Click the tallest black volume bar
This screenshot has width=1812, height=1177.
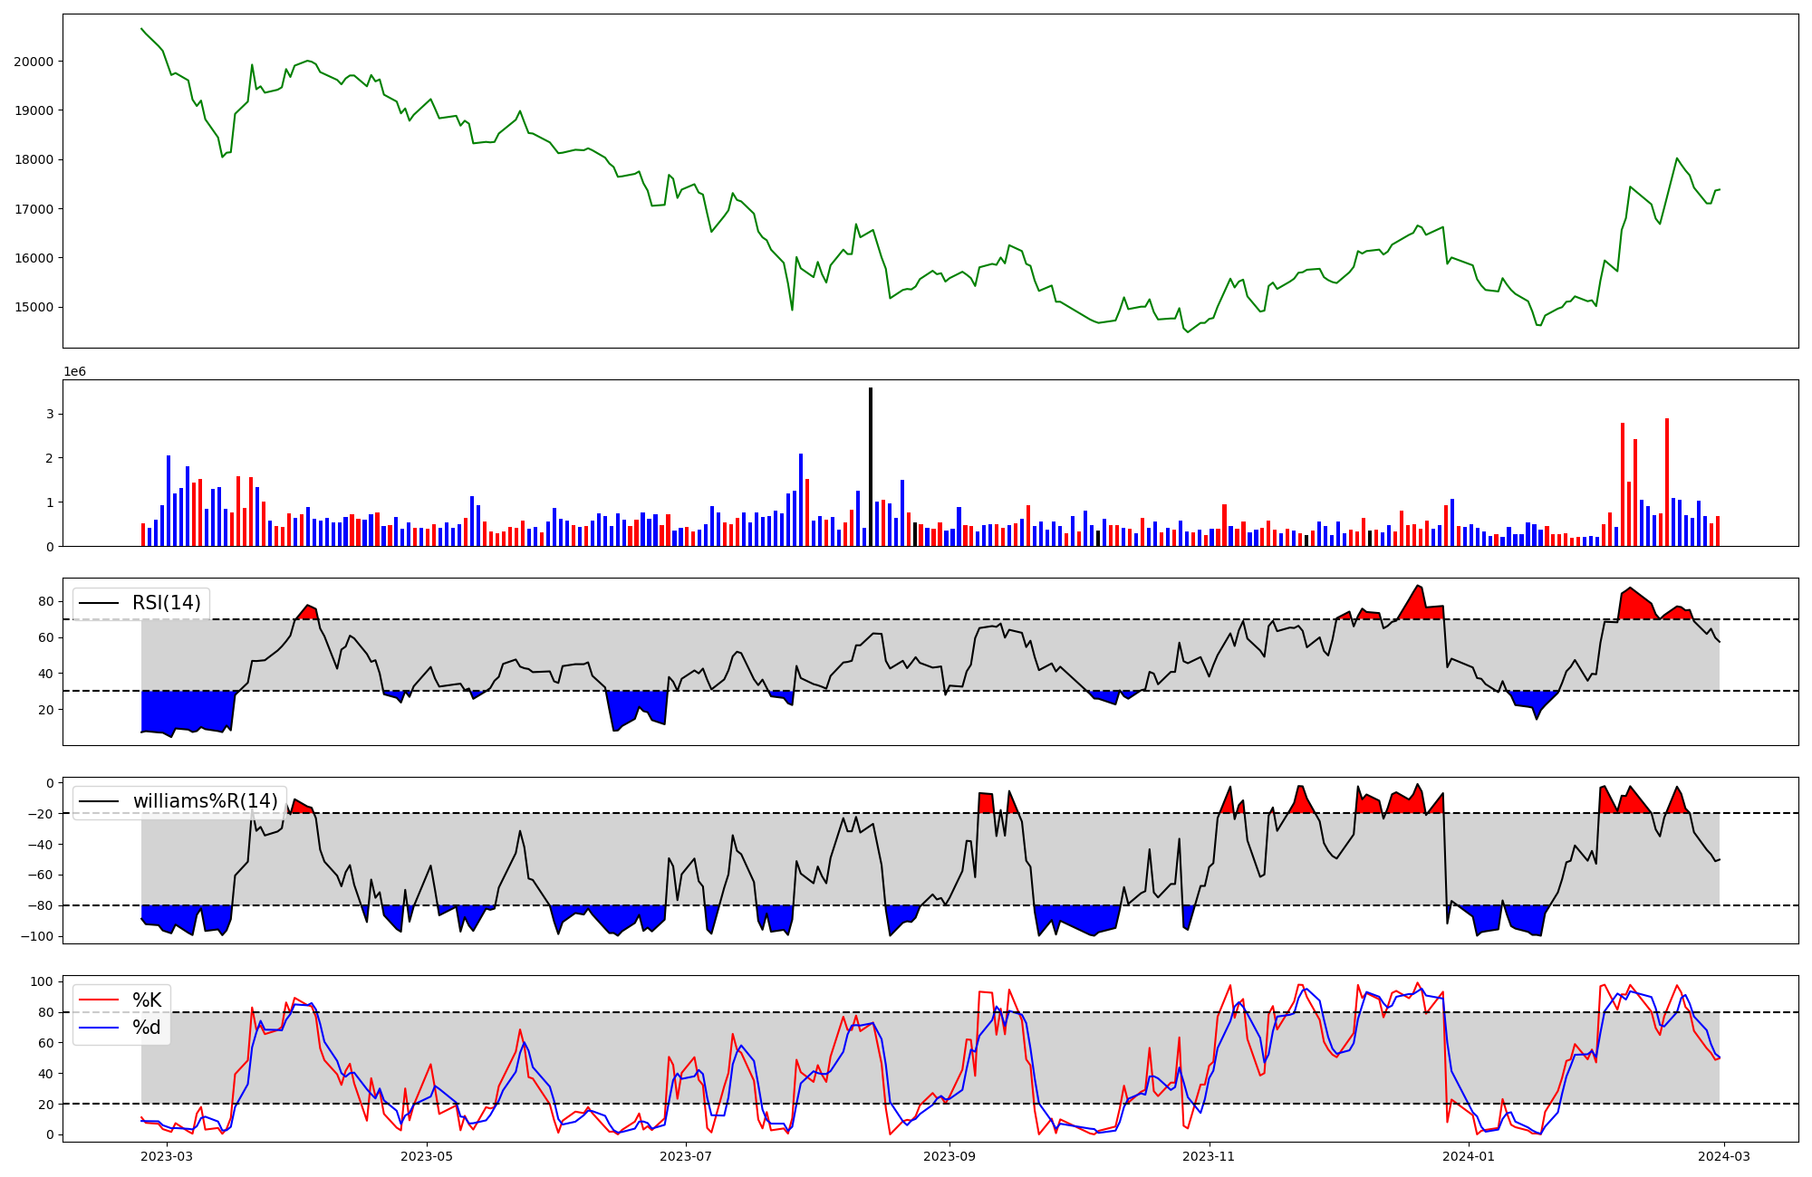tap(871, 466)
